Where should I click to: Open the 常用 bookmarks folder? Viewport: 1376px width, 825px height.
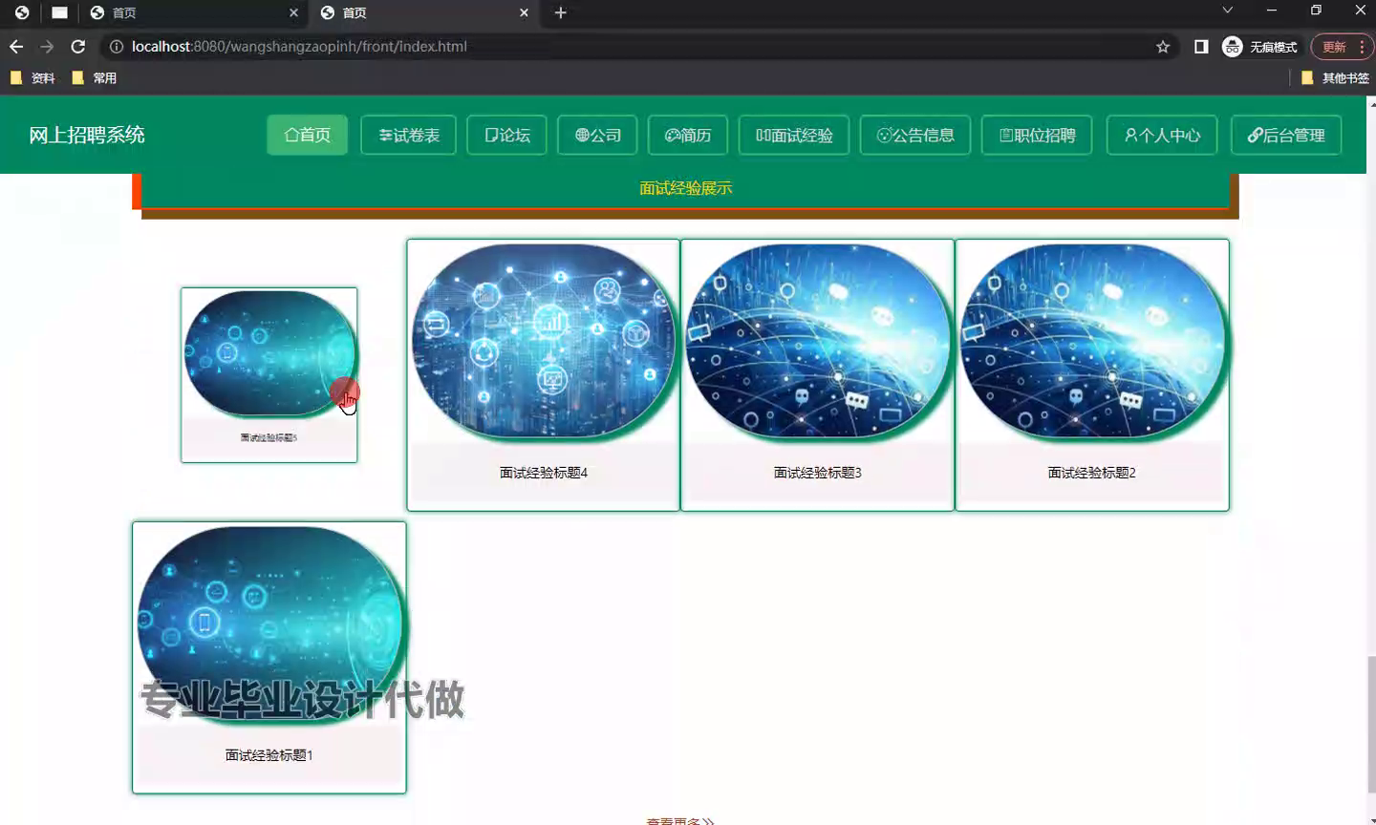pyautogui.click(x=95, y=78)
